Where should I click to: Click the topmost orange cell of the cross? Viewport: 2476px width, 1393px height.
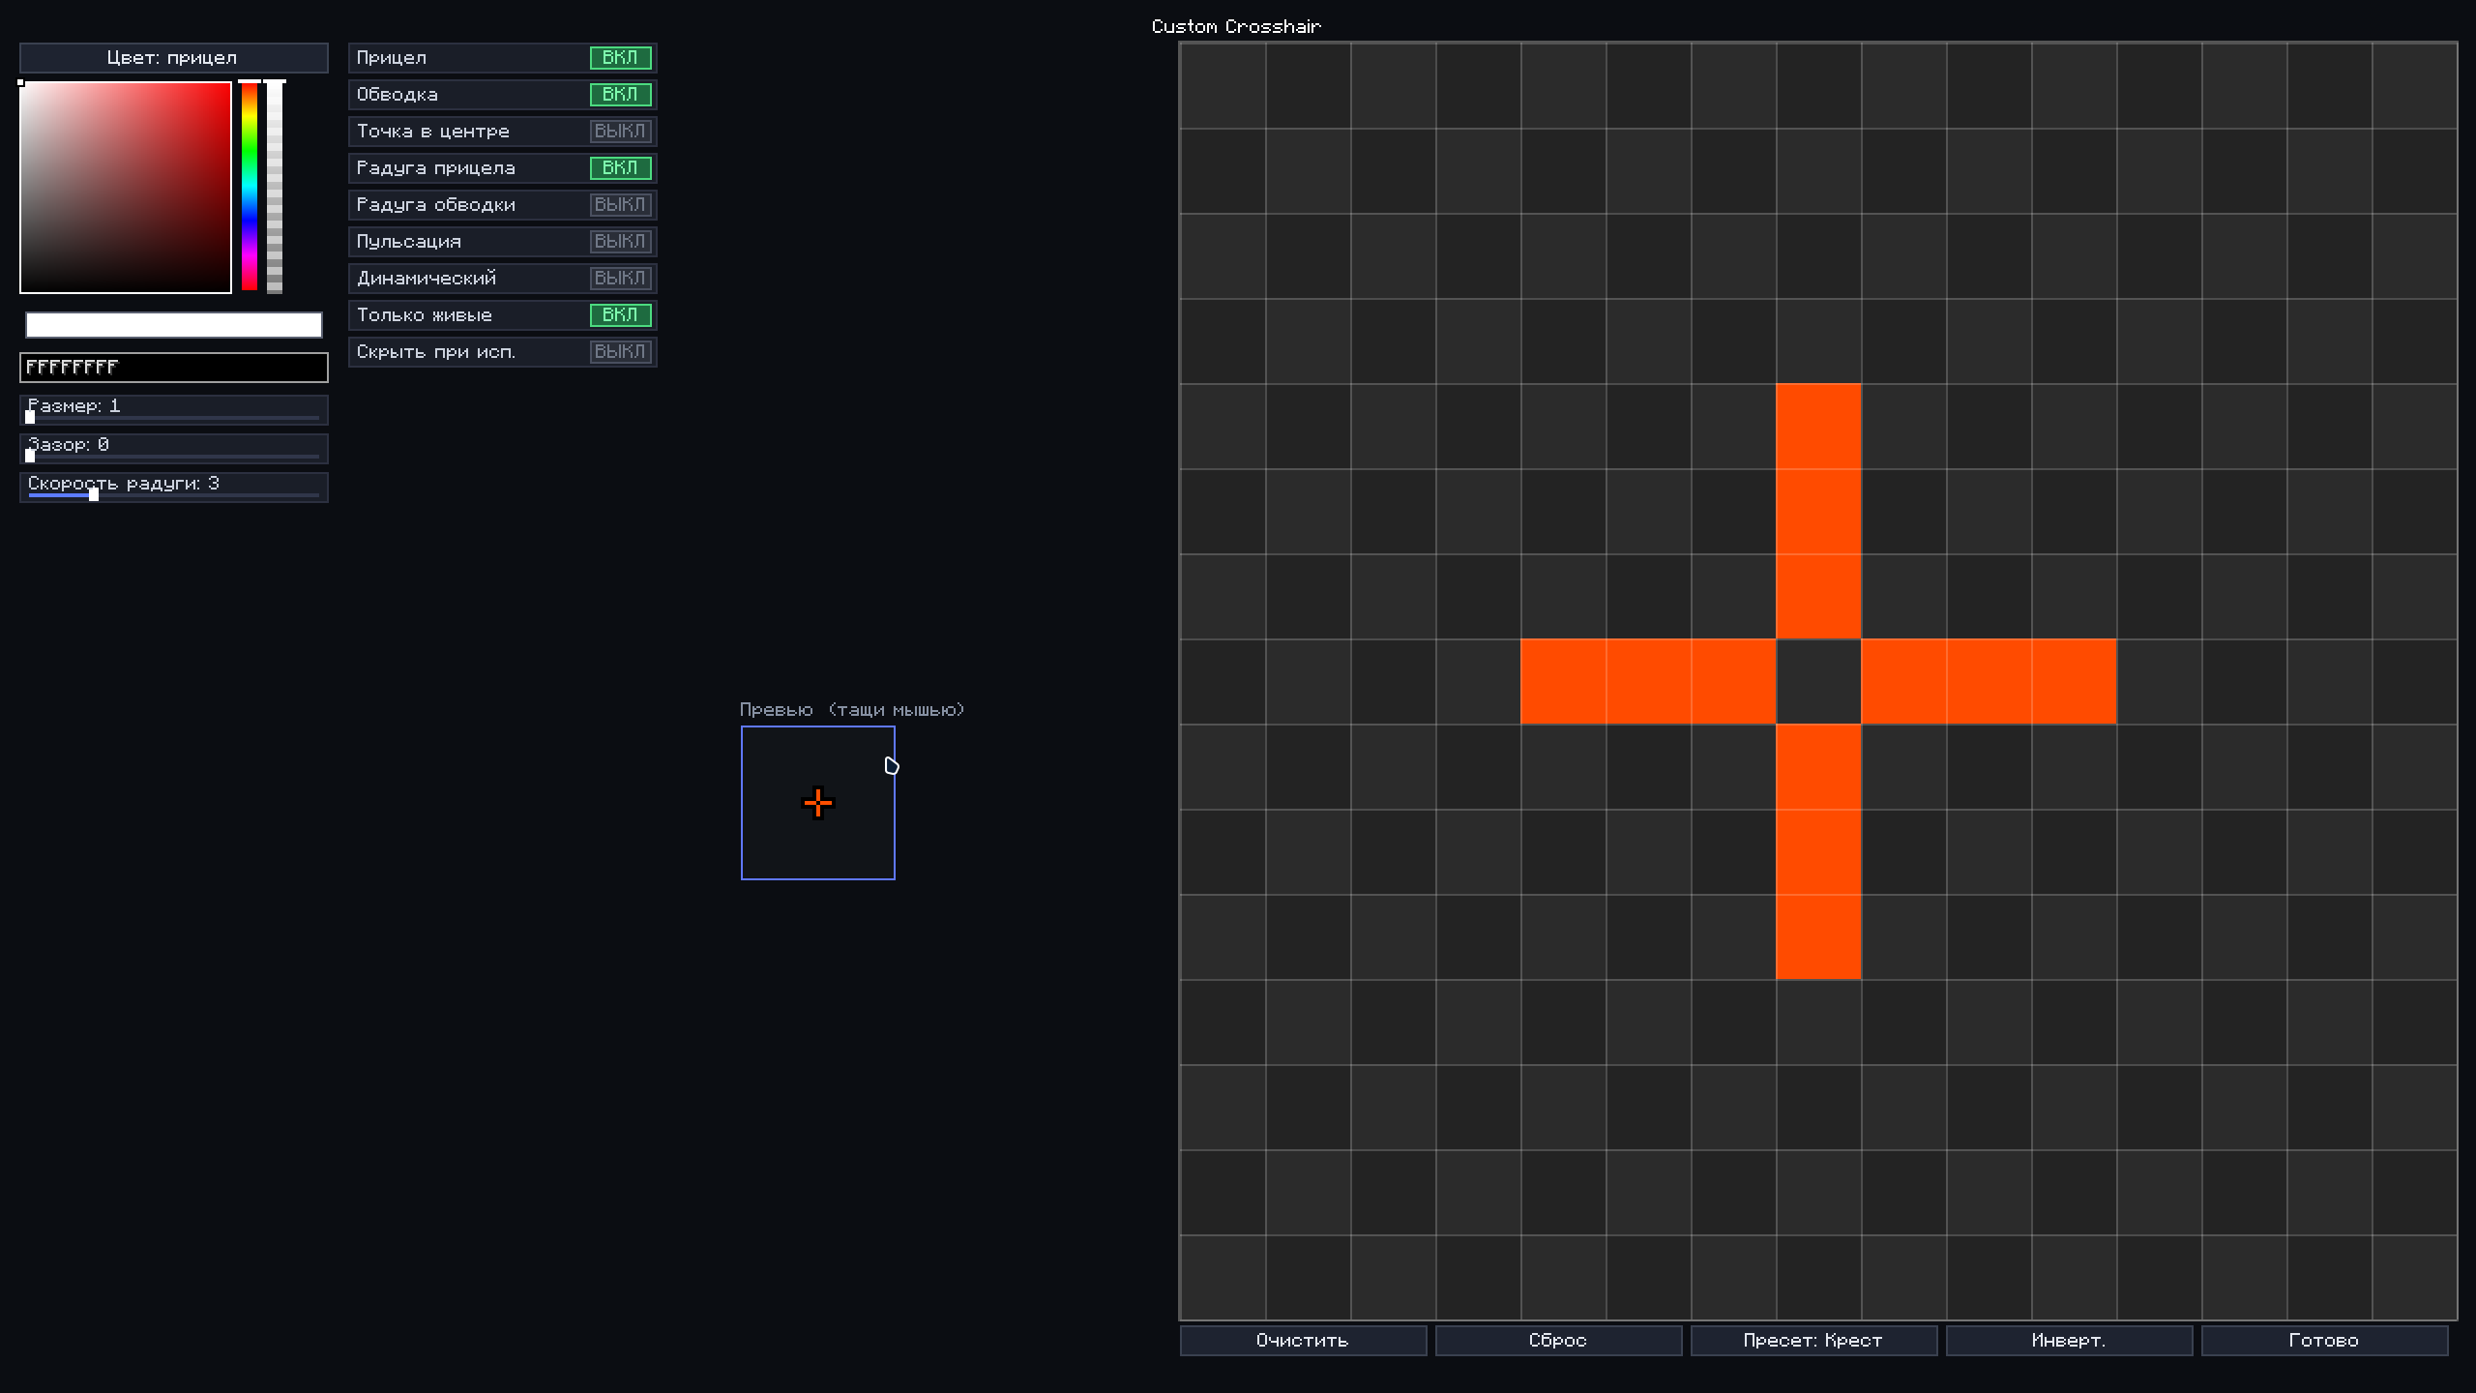point(1818,427)
